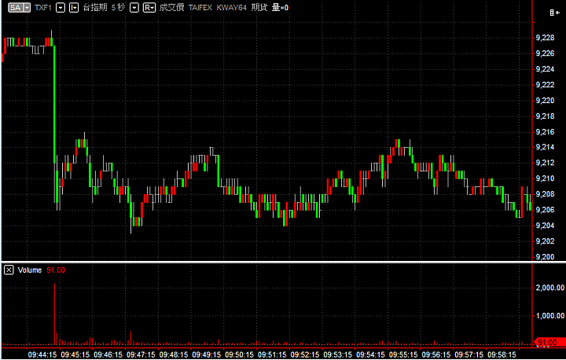Click the price scale settings icon
Image resolution: width=566 pixels, height=360 pixels.
pos(554,13)
